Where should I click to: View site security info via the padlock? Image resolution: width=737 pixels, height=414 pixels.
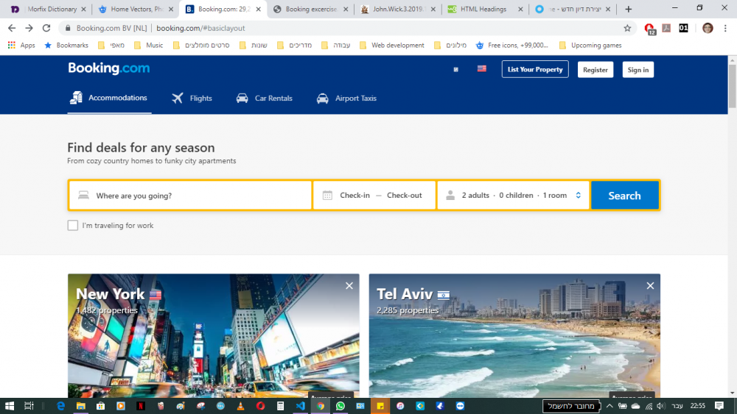click(x=68, y=28)
